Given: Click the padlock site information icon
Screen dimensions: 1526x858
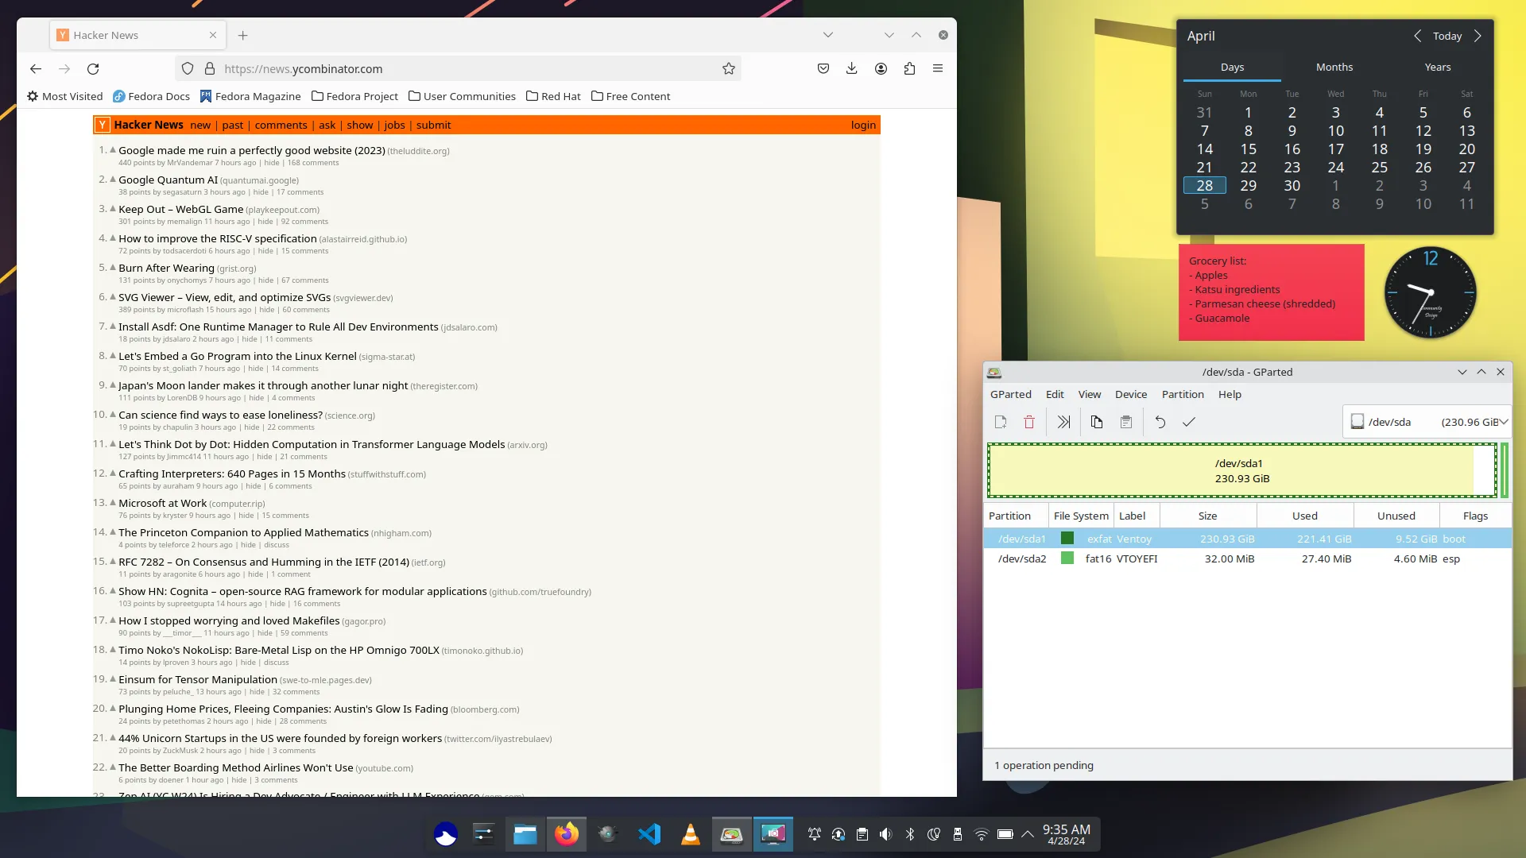Looking at the screenshot, I should (x=210, y=69).
